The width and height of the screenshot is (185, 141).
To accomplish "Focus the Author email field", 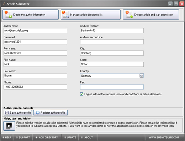I will tap(35, 31).
